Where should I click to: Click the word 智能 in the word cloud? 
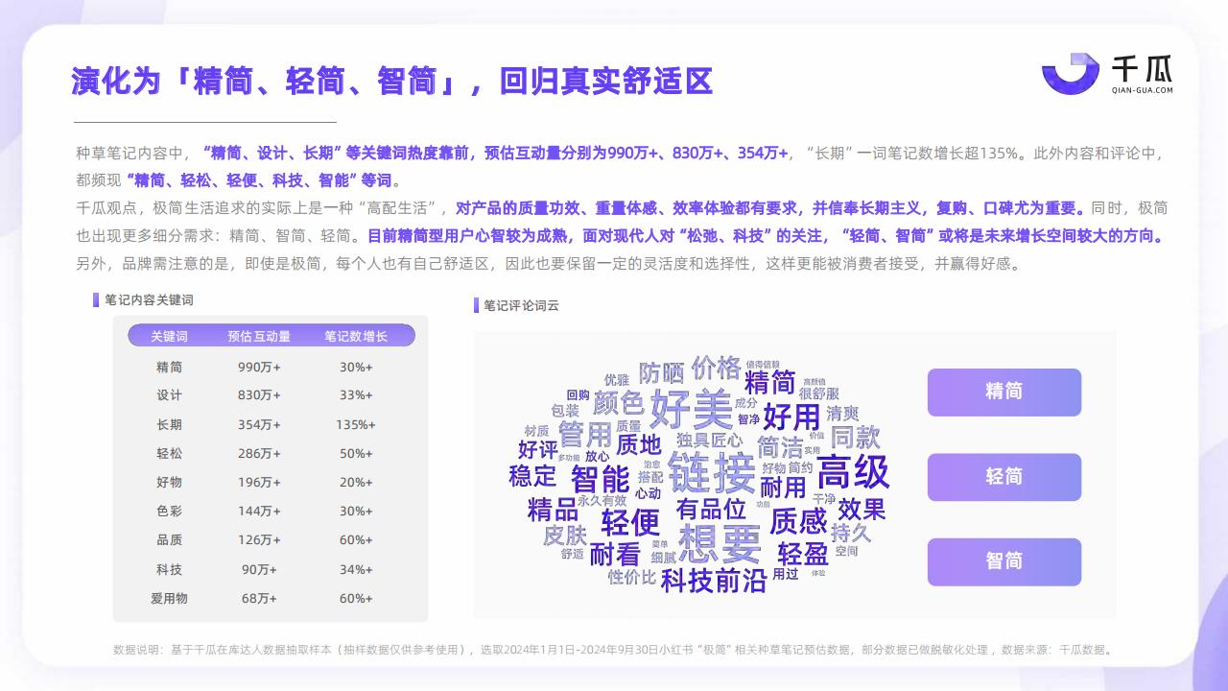click(x=600, y=478)
